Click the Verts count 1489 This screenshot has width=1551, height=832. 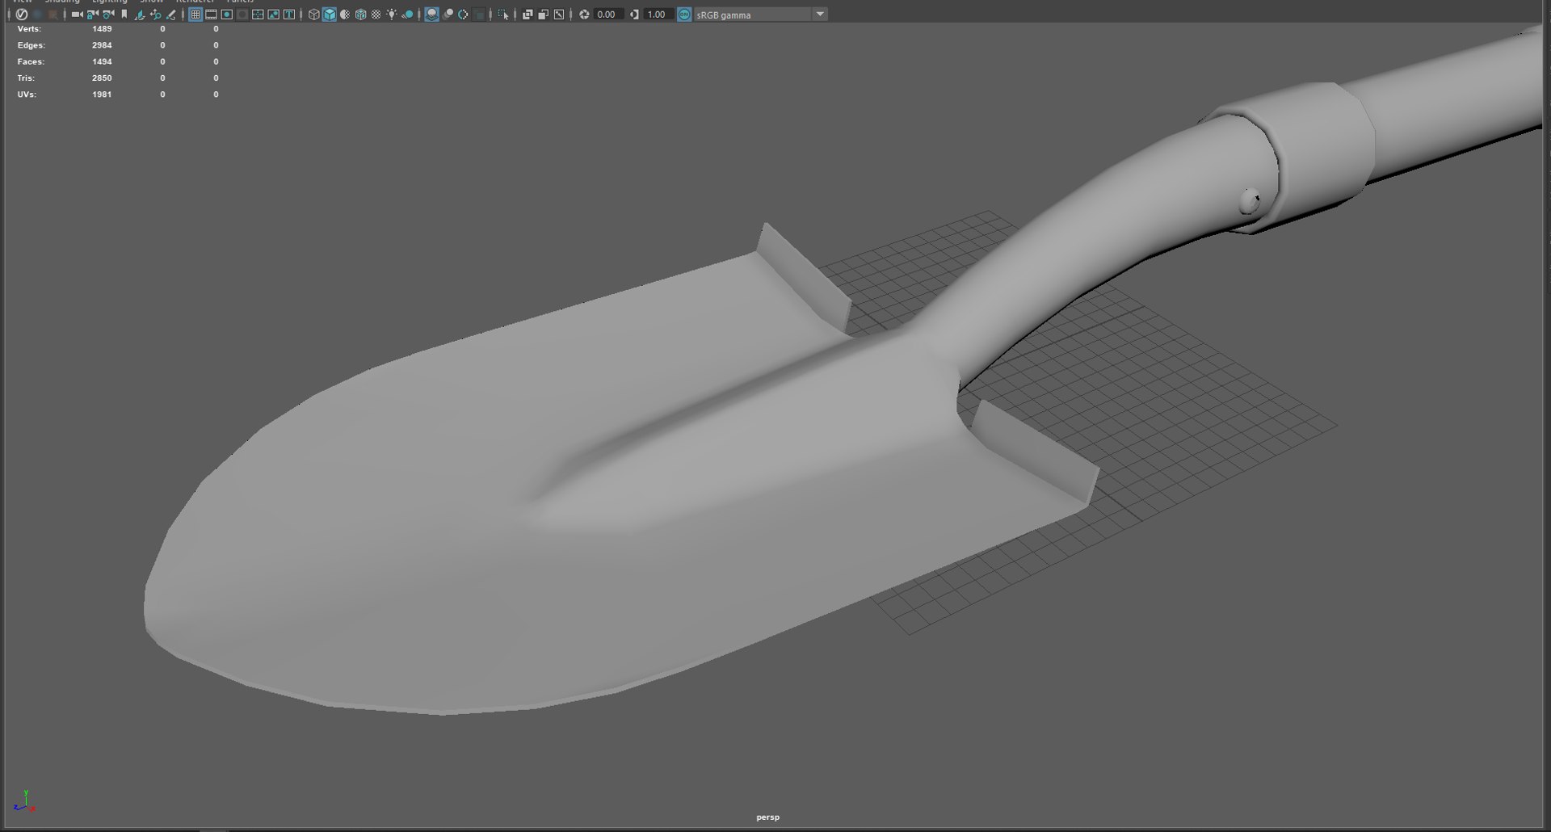[102, 29]
